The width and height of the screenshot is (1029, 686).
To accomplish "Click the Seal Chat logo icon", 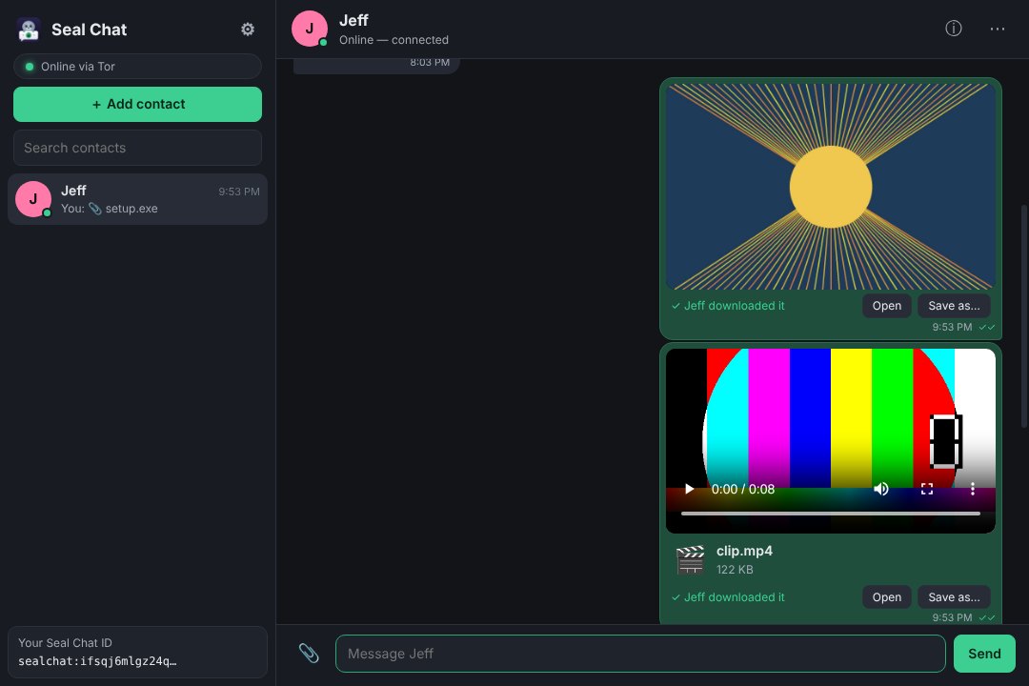I will click(x=29, y=30).
